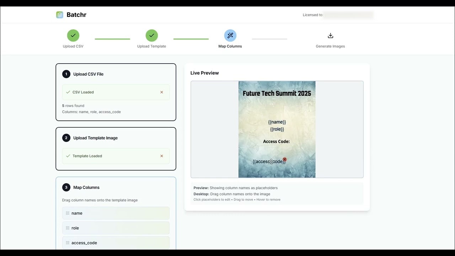The width and height of the screenshot is (455, 256).
Task: Click 'Preview: Showing column names as placeholders'
Action: click(236, 188)
